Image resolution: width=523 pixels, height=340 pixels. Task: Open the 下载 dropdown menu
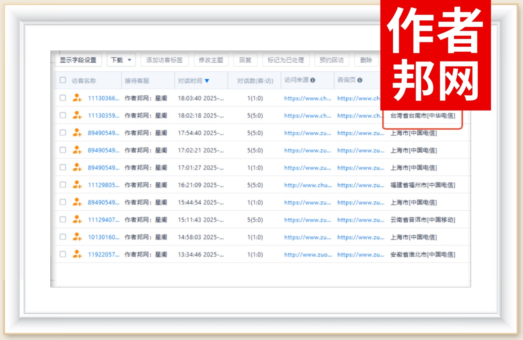[121, 60]
